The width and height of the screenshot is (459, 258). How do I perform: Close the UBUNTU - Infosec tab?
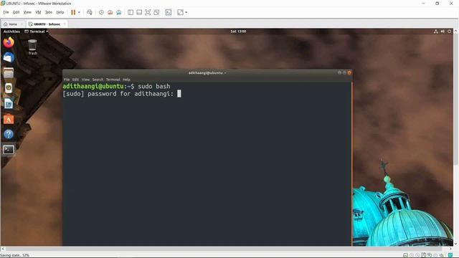tap(65, 24)
